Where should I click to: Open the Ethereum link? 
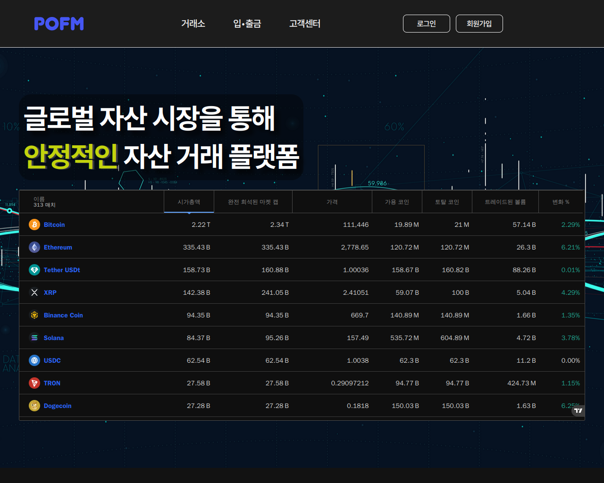pos(58,248)
